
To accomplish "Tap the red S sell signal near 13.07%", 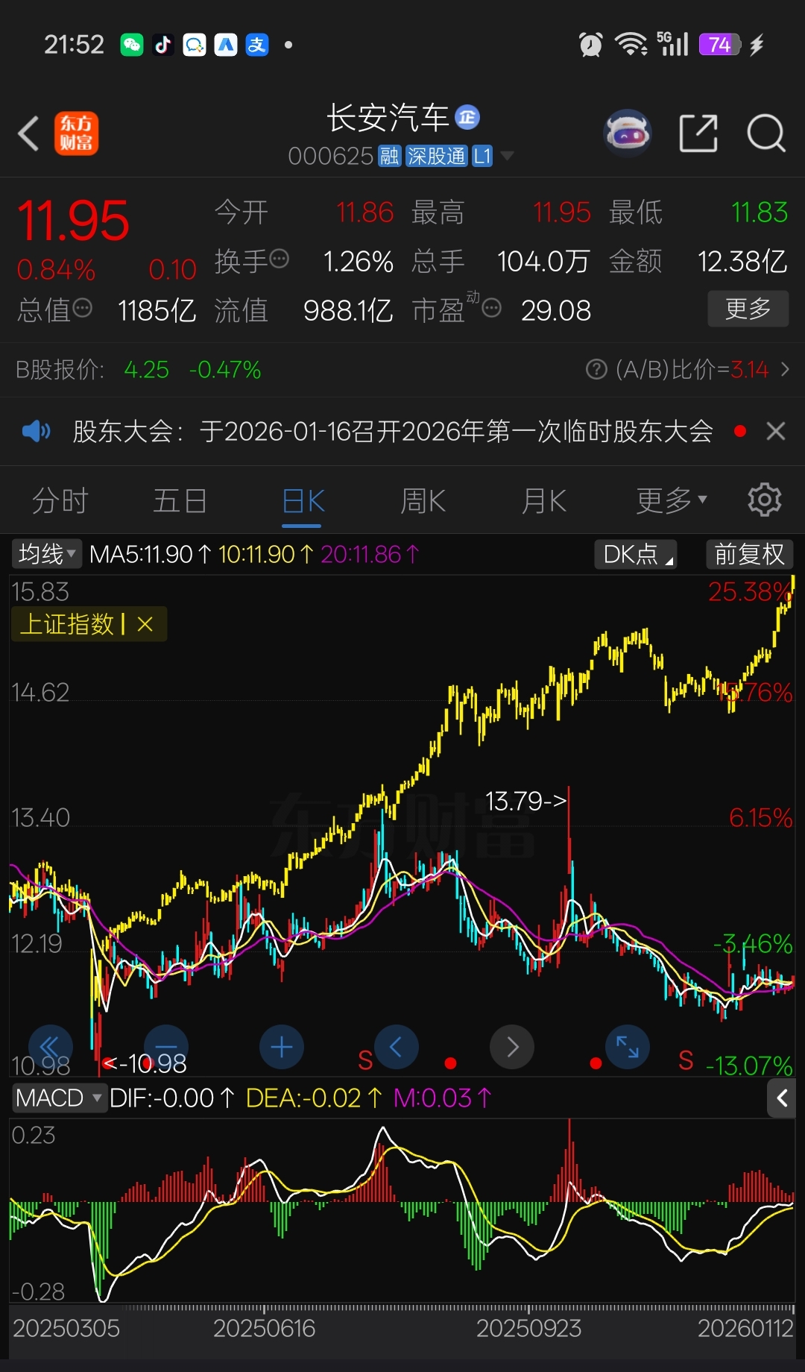I will click(x=686, y=1060).
